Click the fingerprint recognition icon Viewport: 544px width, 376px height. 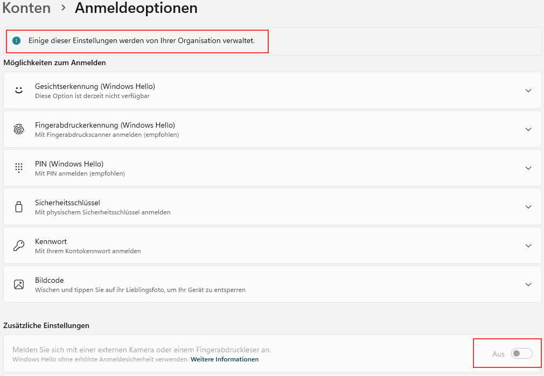click(x=19, y=129)
